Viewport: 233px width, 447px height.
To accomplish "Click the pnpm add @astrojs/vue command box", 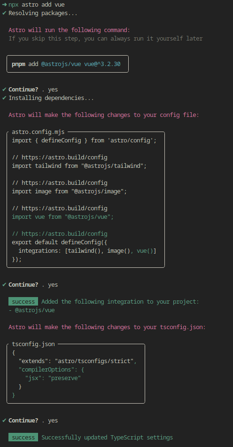I will point(68,64).
